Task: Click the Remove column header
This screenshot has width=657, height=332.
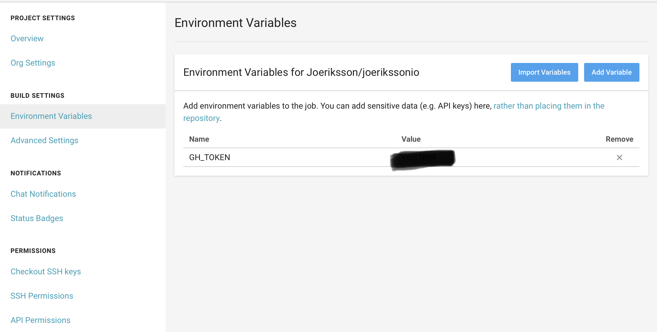Action: 620,139
